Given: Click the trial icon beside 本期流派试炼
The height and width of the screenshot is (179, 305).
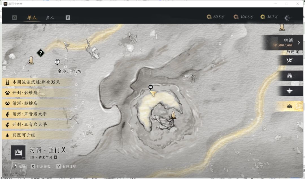Looking at the screenshot, I should click(7, 82).
